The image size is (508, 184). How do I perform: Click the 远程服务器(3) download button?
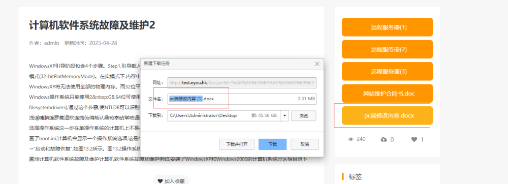click(387, 71)
